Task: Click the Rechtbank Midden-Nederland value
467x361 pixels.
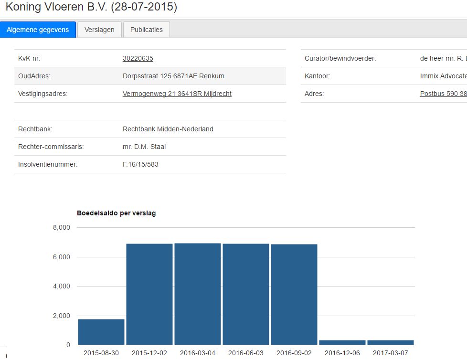Action: [x=168, y=129]
